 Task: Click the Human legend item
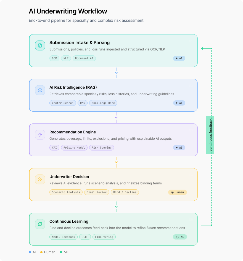pyautogui.click(x=48, y=252)
